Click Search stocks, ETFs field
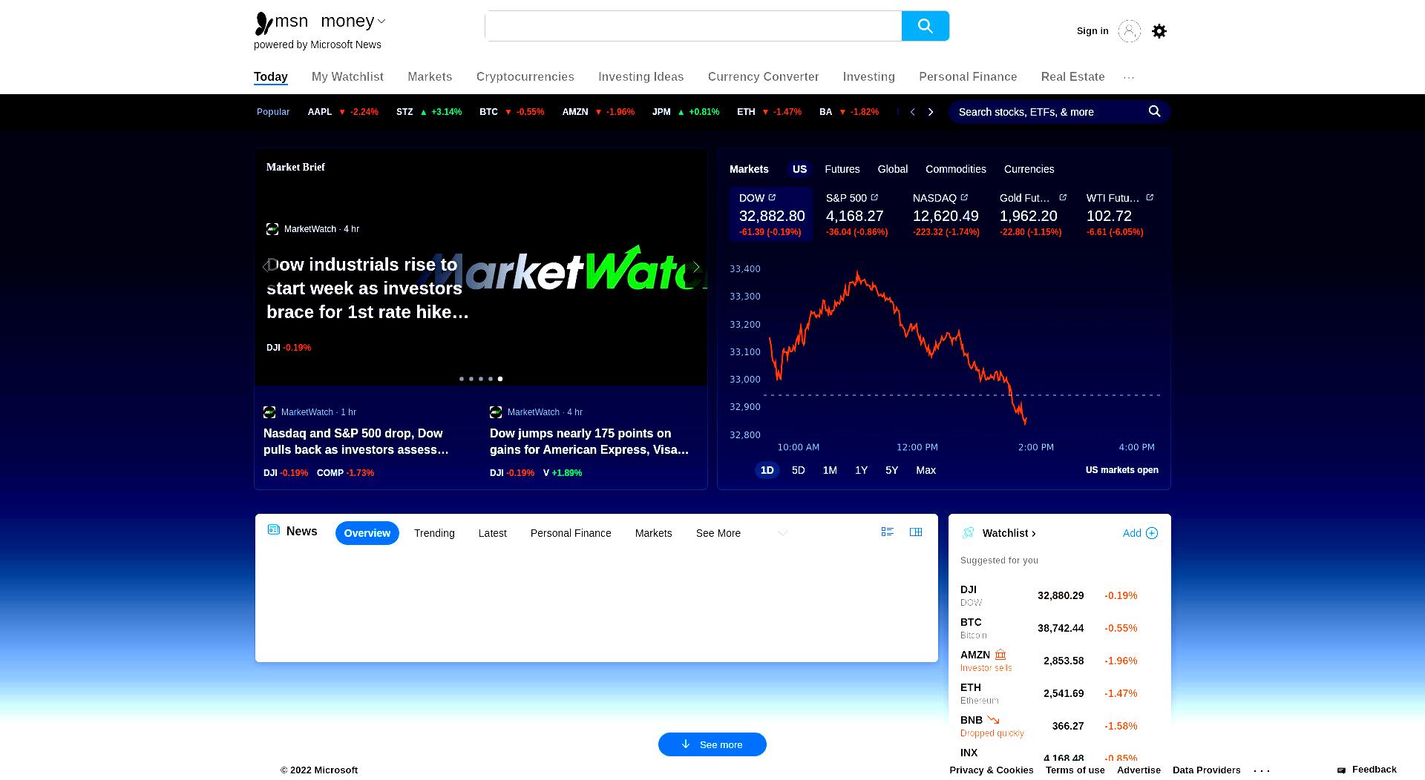The width and height of the screenshot is (1425, 780). [x=1046, y=112]
